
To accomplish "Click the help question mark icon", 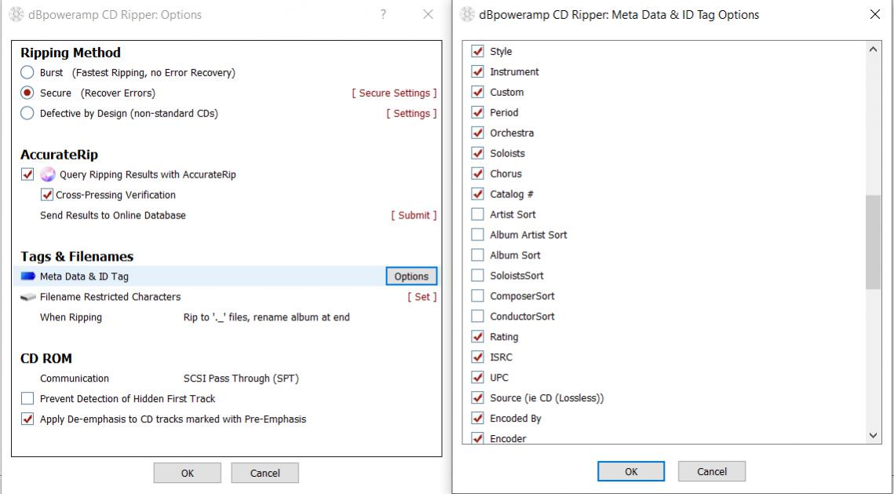I will [383, 15].
